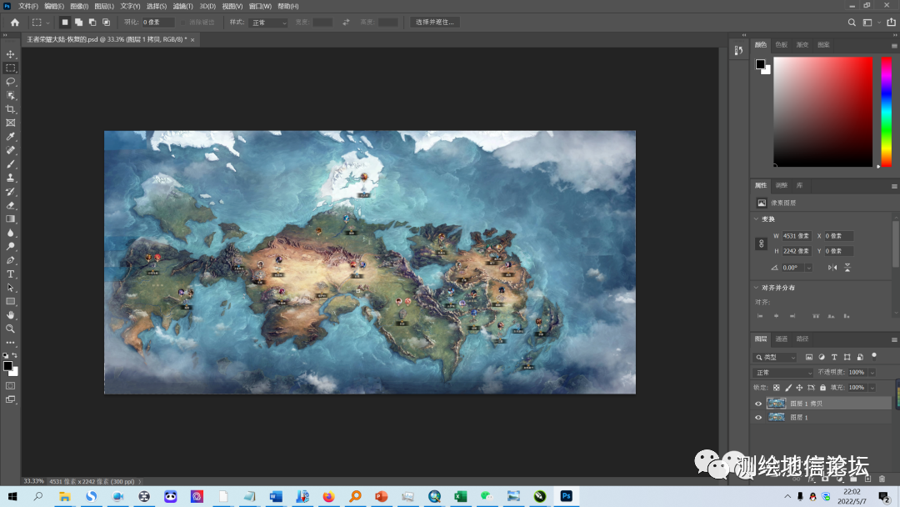Toggle visibility of 图层 1 layer

coord(758,417)
